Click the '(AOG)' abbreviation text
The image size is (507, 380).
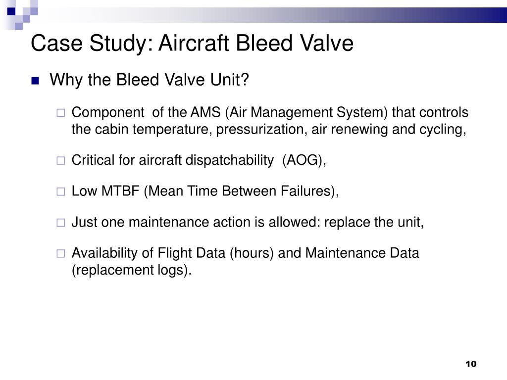click(x=302, y=160)
